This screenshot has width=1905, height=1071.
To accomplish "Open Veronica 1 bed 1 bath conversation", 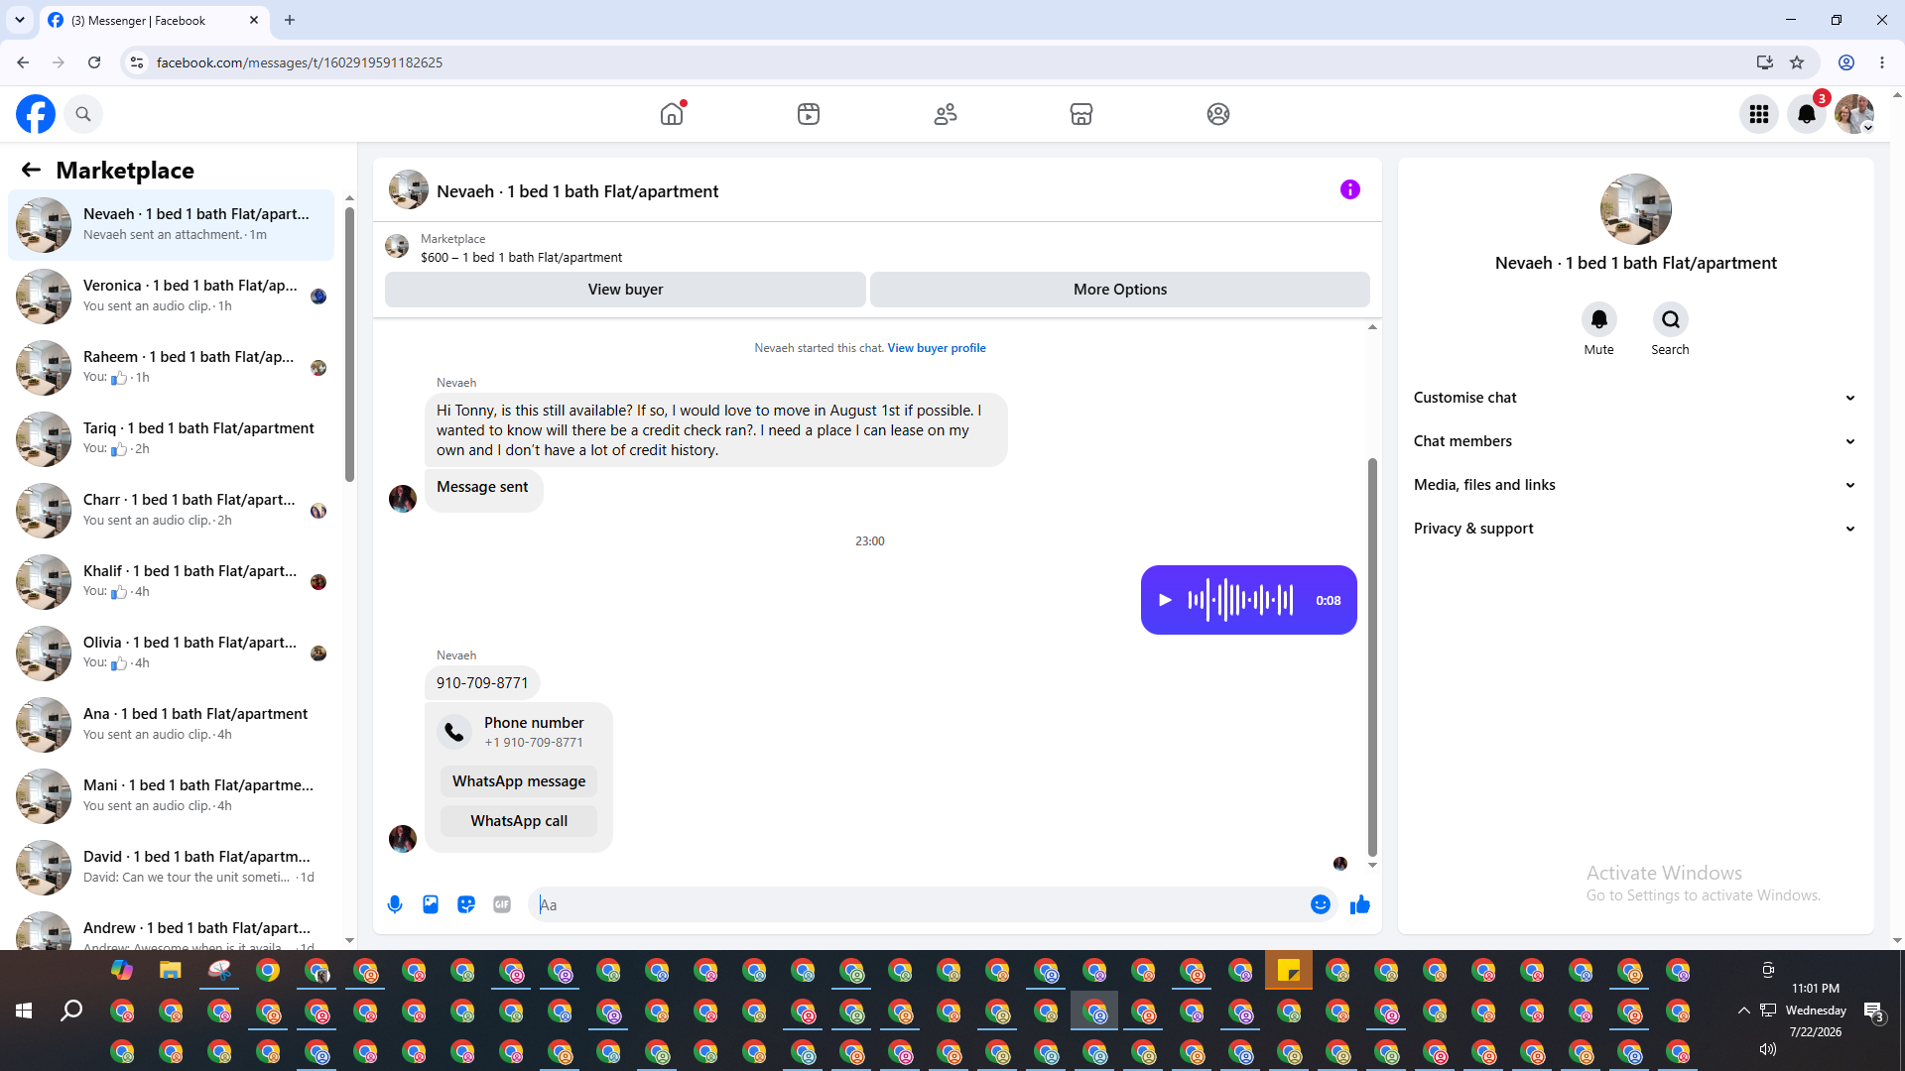I will click(x=171, y=297).
